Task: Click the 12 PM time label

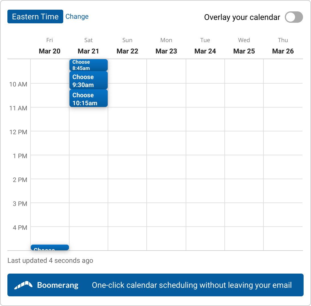Action: click(x=18, y=132)
